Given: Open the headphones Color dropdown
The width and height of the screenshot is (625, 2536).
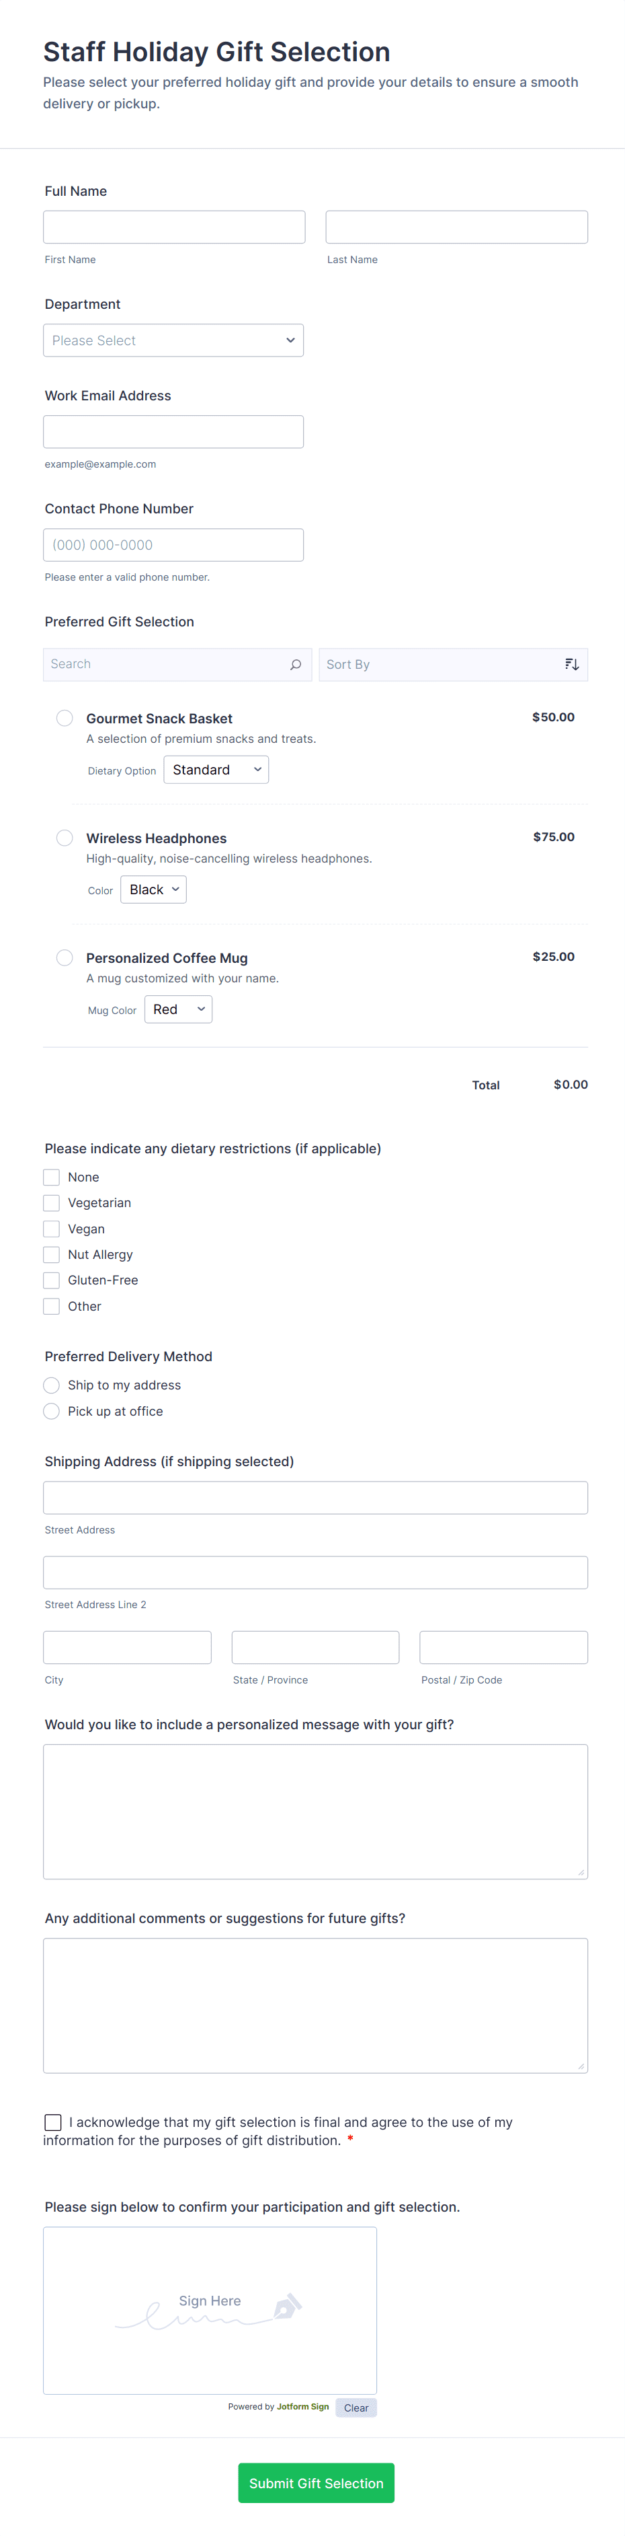Looking at the screenshot, I should pyautogui.click(x=153, y=890).
